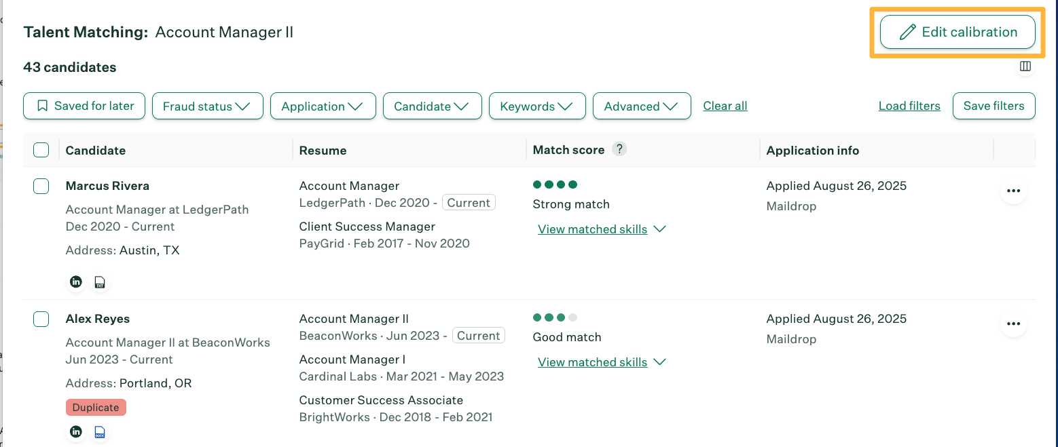Open the actions menu for Marcus Rivera
The image size is (1058, 447).
[x=1014, y=191]
